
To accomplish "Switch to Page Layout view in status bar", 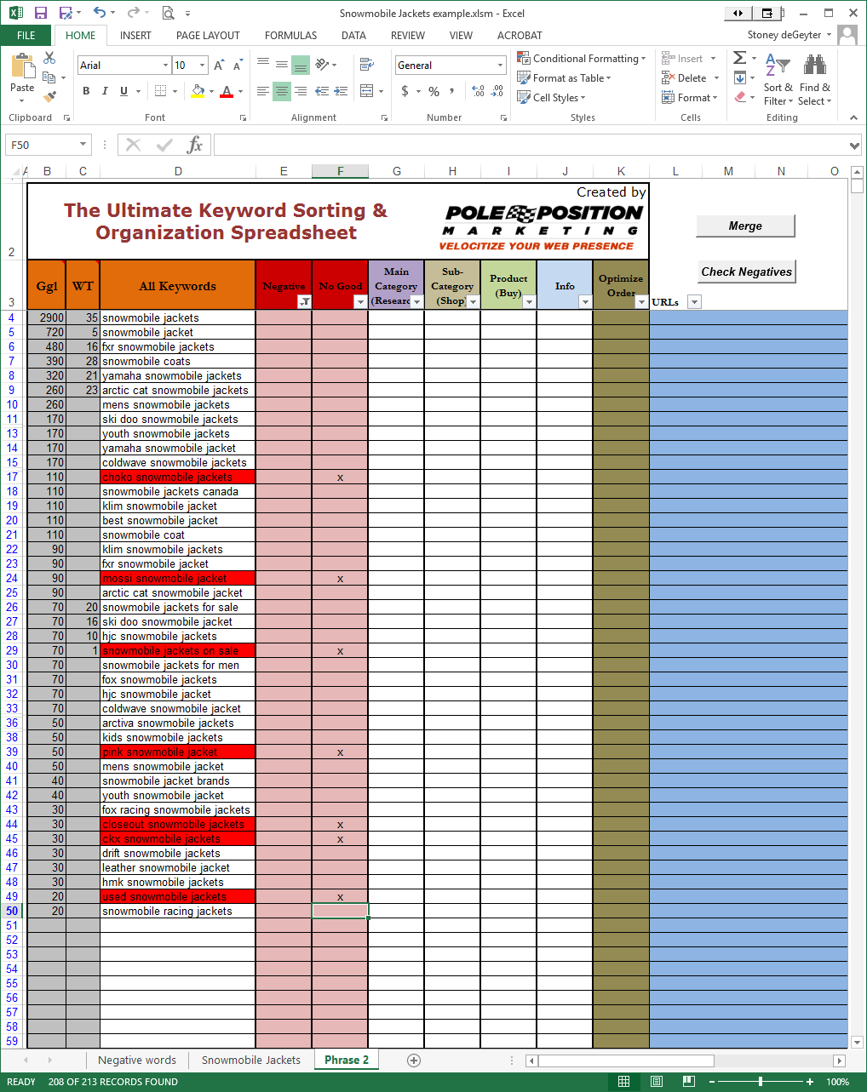I will [x=657, y=1081].
